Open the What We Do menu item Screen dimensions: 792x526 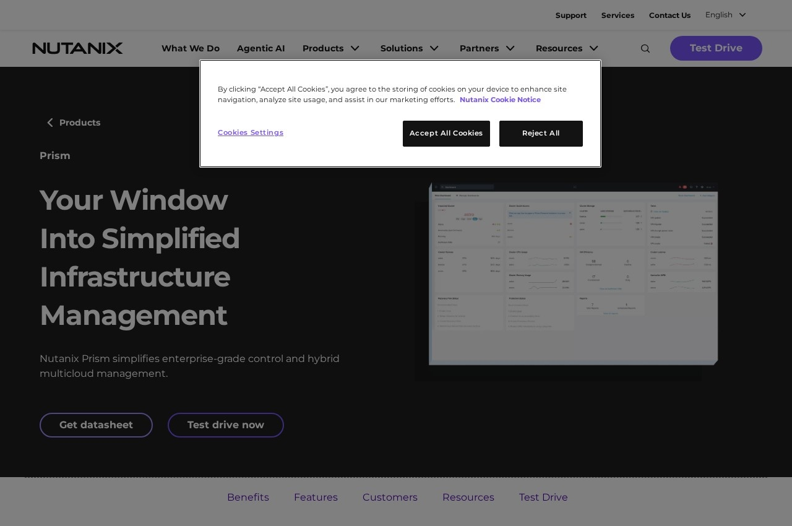click(x=191, y=48)
